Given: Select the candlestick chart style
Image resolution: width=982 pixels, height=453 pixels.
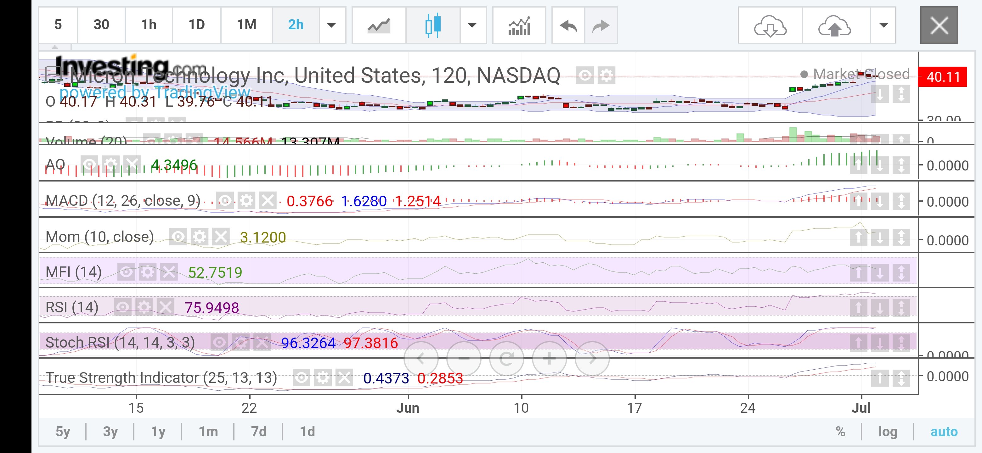Looking at the screenshot, I should tap(433, 25).
